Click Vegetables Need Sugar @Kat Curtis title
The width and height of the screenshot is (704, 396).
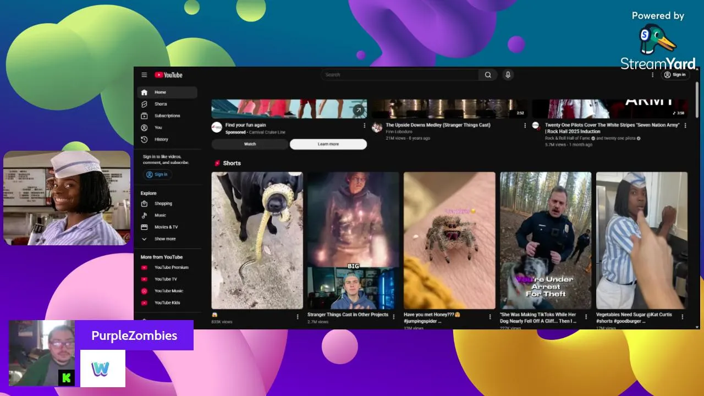634,318
